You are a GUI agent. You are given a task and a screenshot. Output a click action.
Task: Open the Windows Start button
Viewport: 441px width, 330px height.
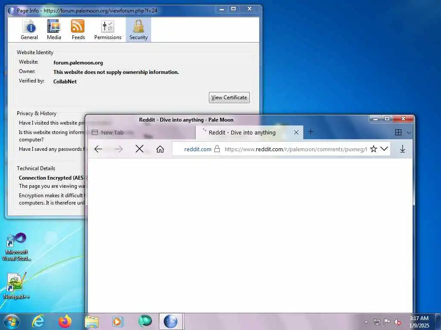(x=11, y=321)
